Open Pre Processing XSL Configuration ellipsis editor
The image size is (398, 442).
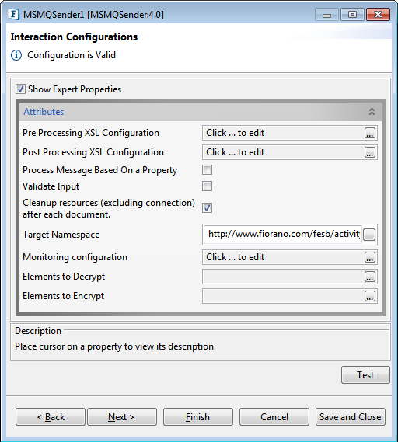tap(370, 133)
